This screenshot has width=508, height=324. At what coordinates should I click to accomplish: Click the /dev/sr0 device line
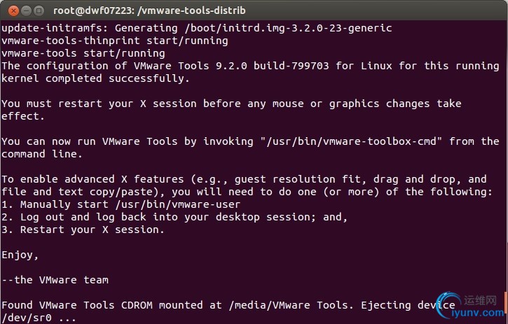39,318
